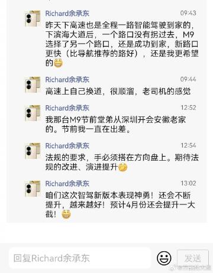The width and height of the screenshot is (213, 273).
Task: Select the message mentioning 滨海大道
Action: (x=122, y=44)
